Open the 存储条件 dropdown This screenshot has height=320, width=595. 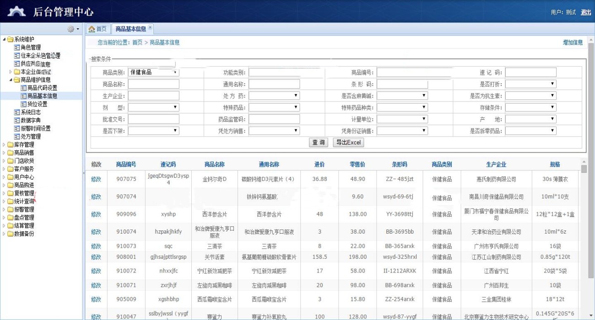tap(531, 107)
